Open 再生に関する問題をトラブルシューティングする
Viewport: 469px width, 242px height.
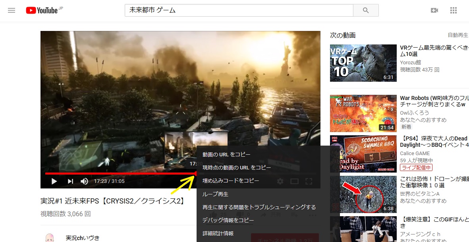pyautogui.click(x=259, y=207)
